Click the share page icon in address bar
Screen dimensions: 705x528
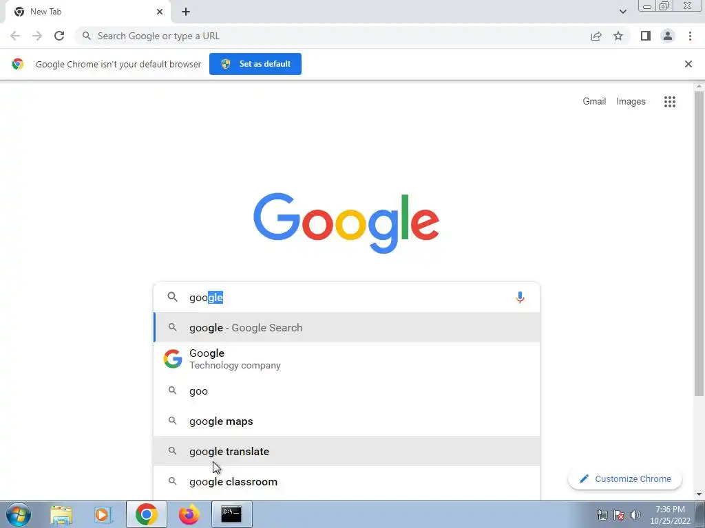click(596, 36)
